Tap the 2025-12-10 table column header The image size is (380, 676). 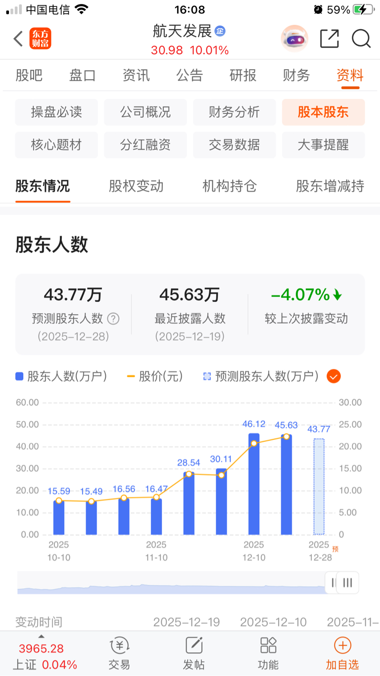pyautogui.click(x=273, y=622)
